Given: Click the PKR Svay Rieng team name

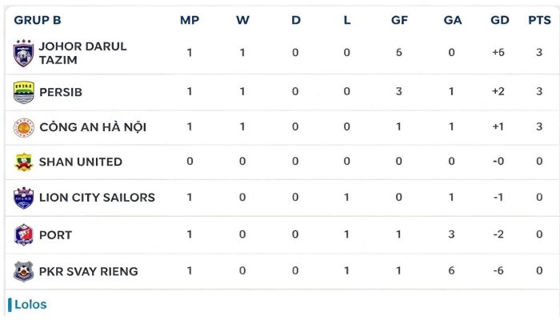Looking at the screenshot, I should [89, 271].
